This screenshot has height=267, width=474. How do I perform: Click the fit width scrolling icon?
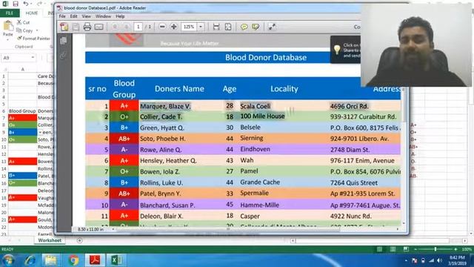pos(216,27)
